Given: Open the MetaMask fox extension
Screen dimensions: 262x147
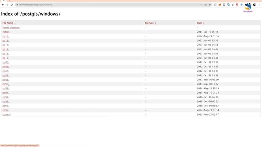Looking at the screenshot, I should pyautogui.click(x=219, y=4).
